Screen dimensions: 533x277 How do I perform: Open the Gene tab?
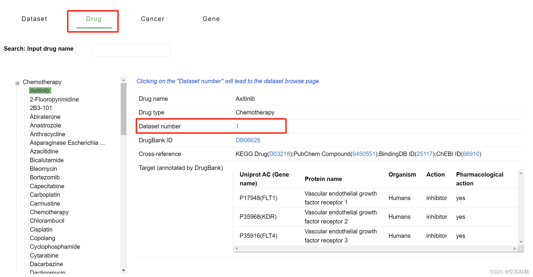[211, 19]
